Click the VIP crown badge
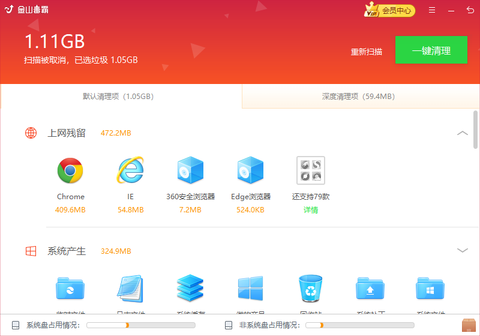Image resolution: width=480 pixels, height=336 pixels. (x=371, y=9)
